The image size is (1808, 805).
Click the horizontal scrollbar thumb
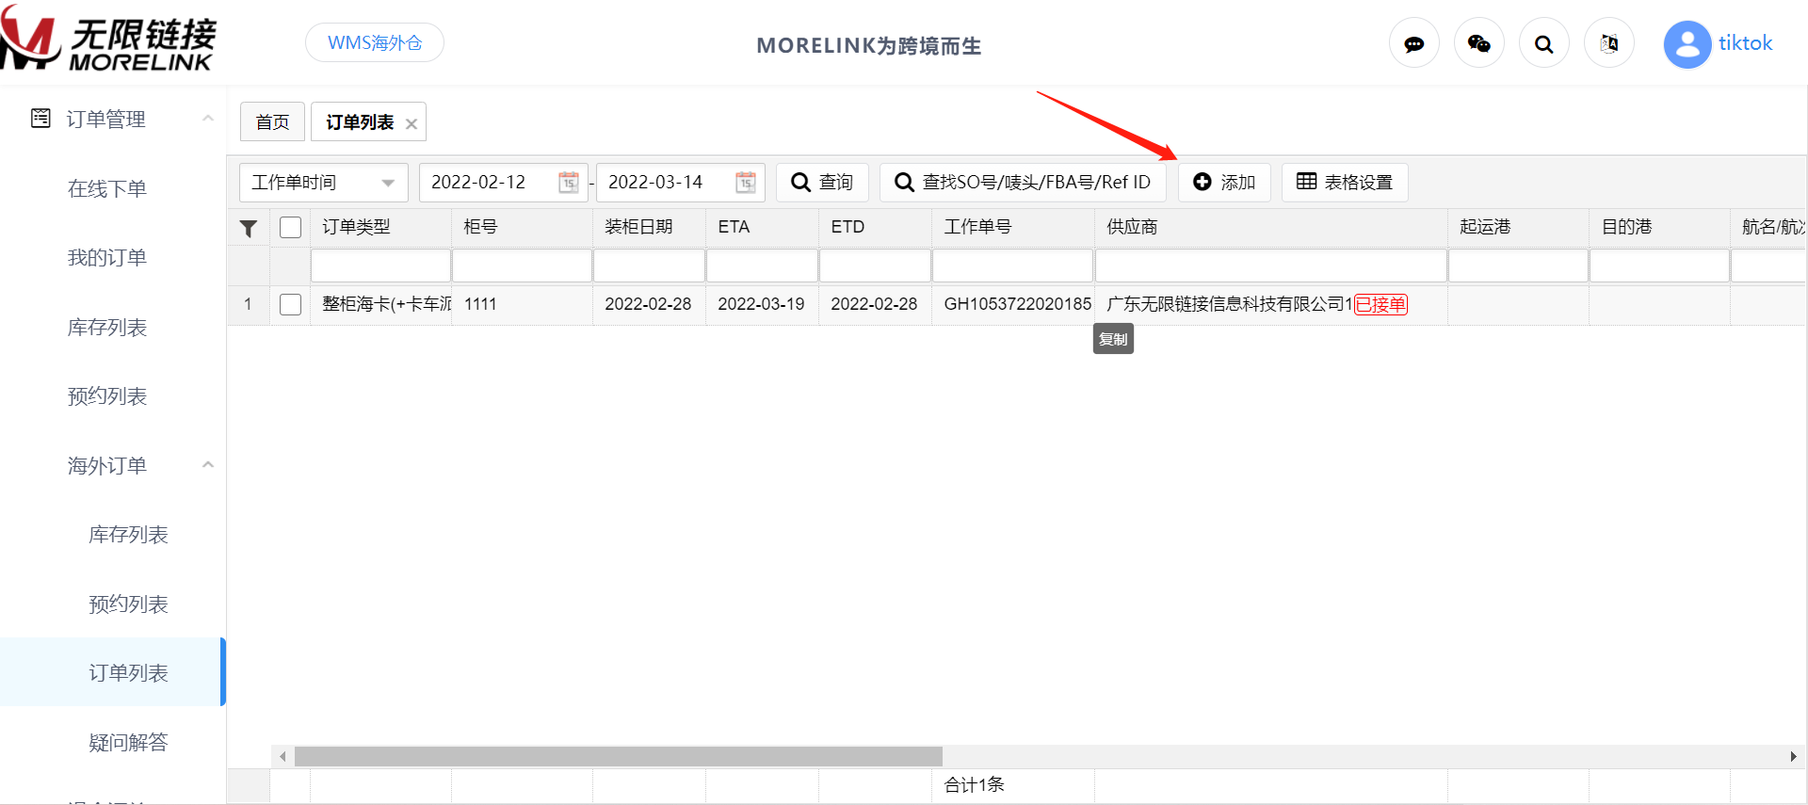click(x=619, y=756)
